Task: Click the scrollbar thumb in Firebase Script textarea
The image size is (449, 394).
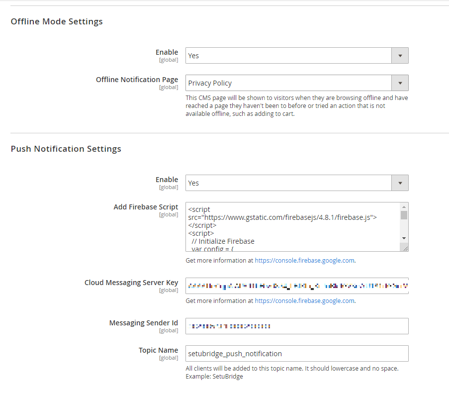Action: tap(404, 215)
